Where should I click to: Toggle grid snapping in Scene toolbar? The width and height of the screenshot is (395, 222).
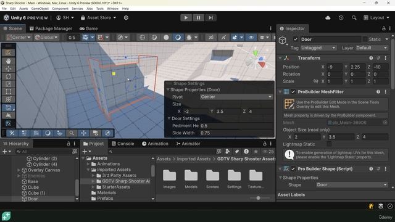[x=86, y=38]
